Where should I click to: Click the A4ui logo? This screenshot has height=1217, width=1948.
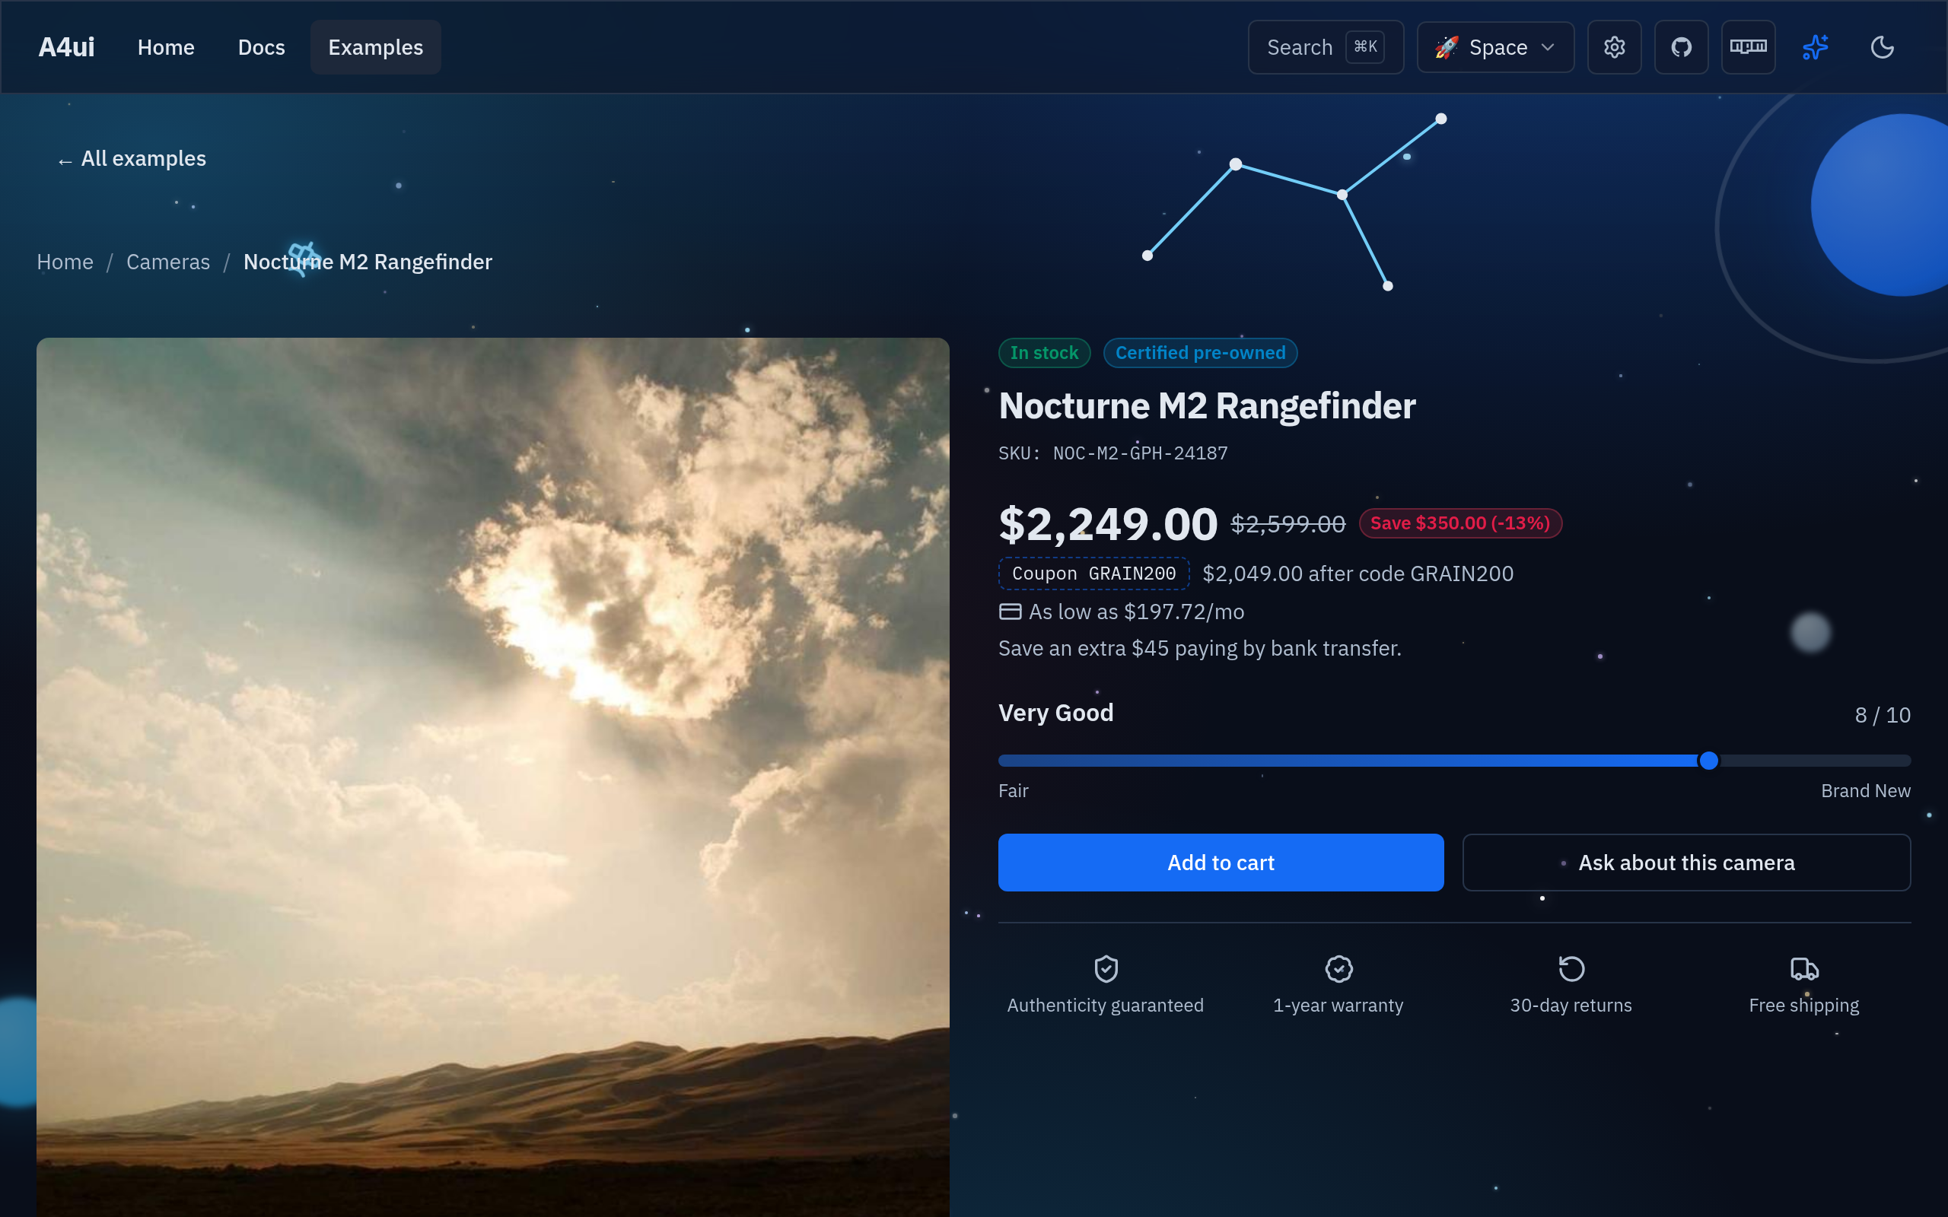click(x=67, y=47)
